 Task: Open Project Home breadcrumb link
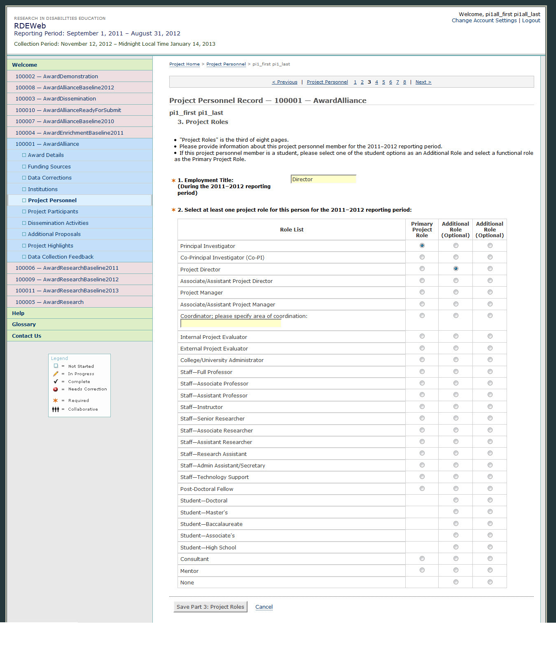coord(185,64)
